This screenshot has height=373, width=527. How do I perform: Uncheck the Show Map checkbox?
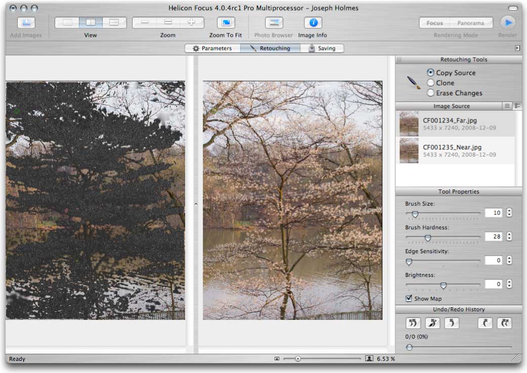pyautogui.click(x=409, y=299)
